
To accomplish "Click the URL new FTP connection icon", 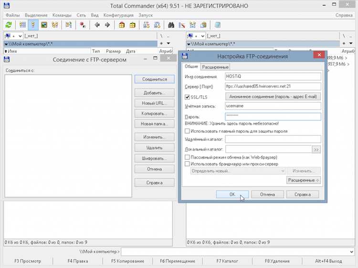I will click(157, 25).
